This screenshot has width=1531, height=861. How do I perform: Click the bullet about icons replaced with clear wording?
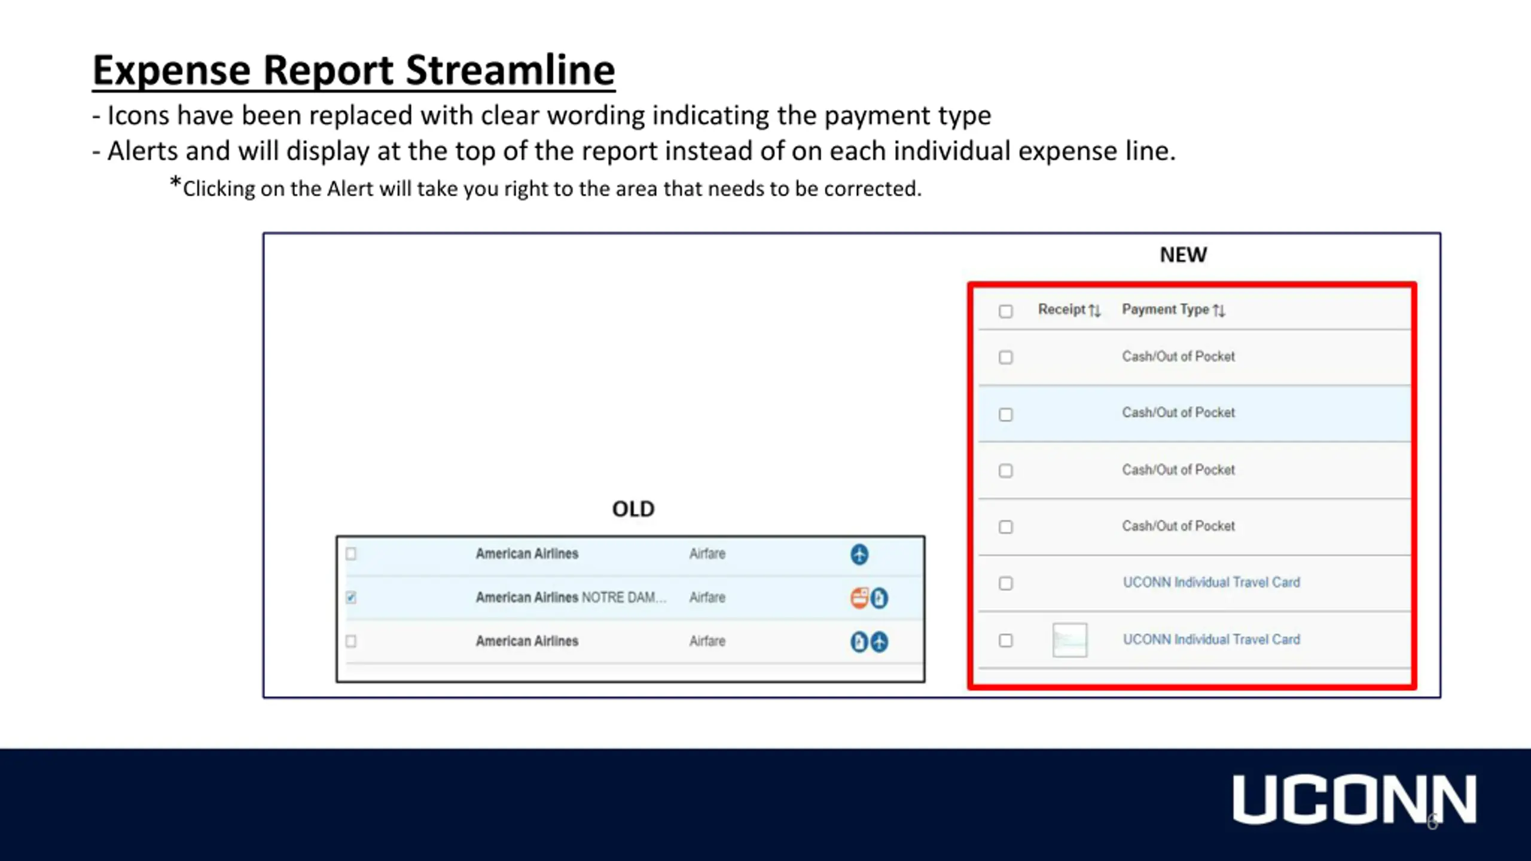point(541,115)
